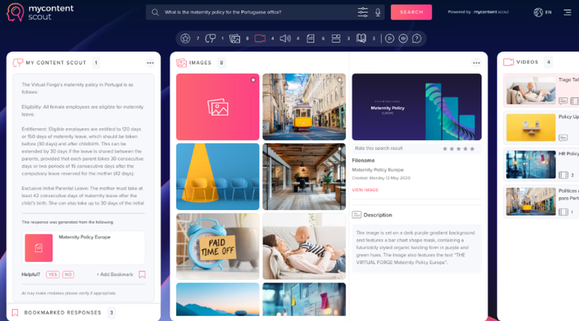Click the Filename value Maternity Policy Europe
Viewport: 579px width, 321px height.
(378, 170)
